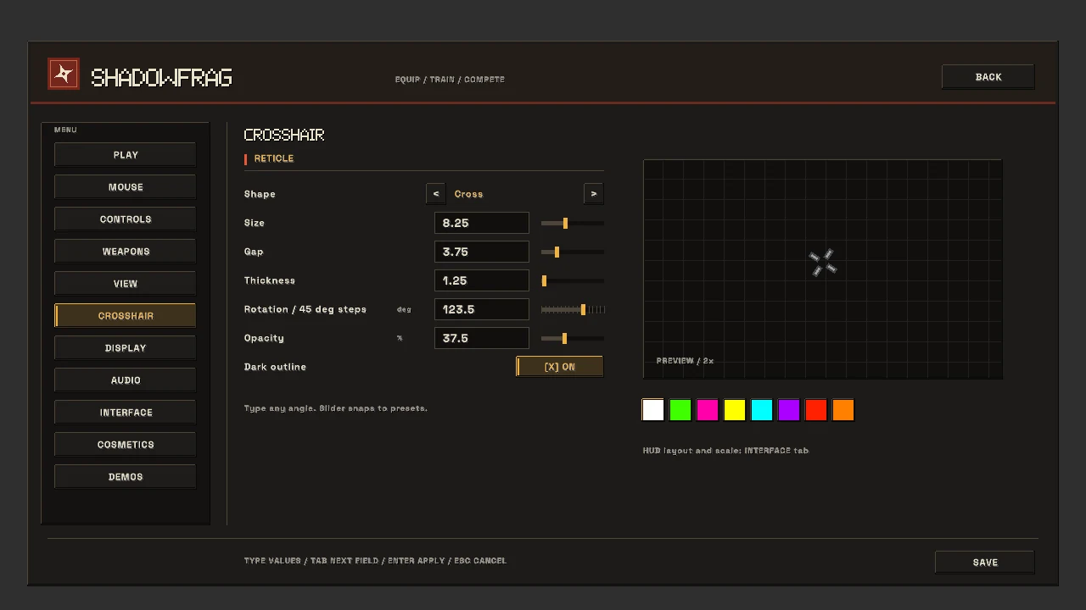Focus the Rotation degrees field
Viewport: 1086px width, 610px height.
[482, 309]
